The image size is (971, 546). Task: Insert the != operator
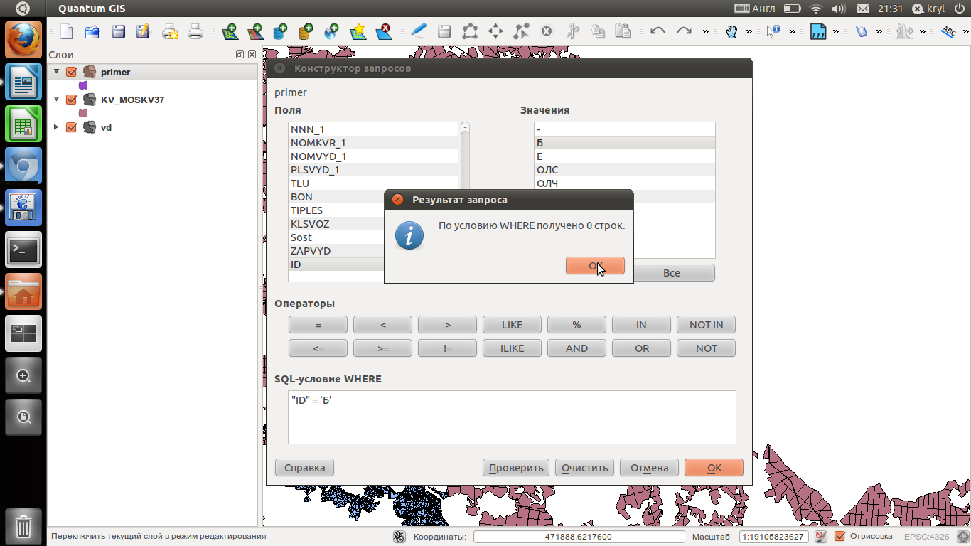[447, 348]
